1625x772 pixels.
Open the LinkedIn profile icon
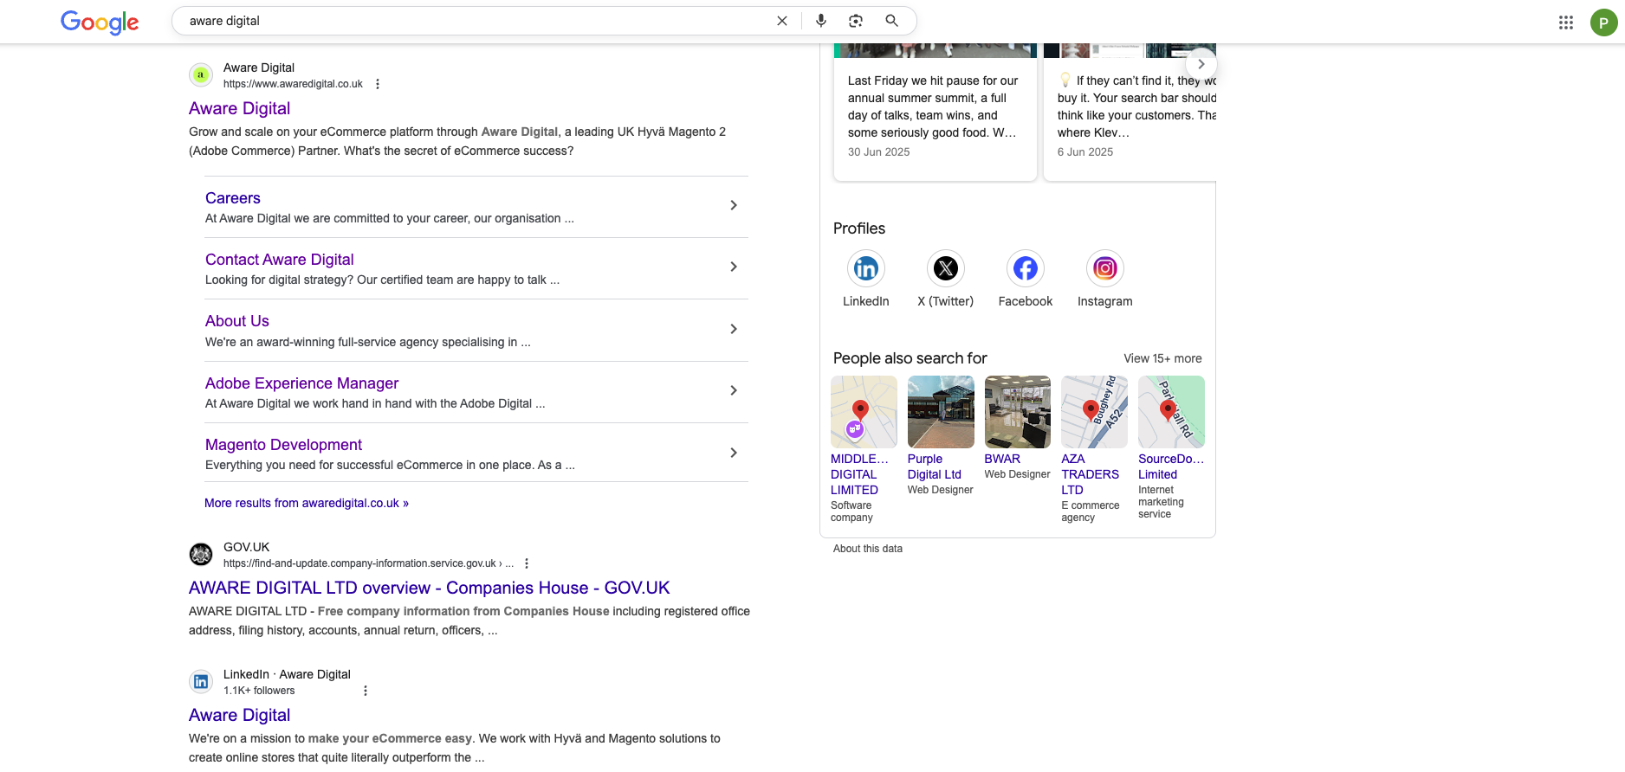pyautogui.click(x=866, y=268)
